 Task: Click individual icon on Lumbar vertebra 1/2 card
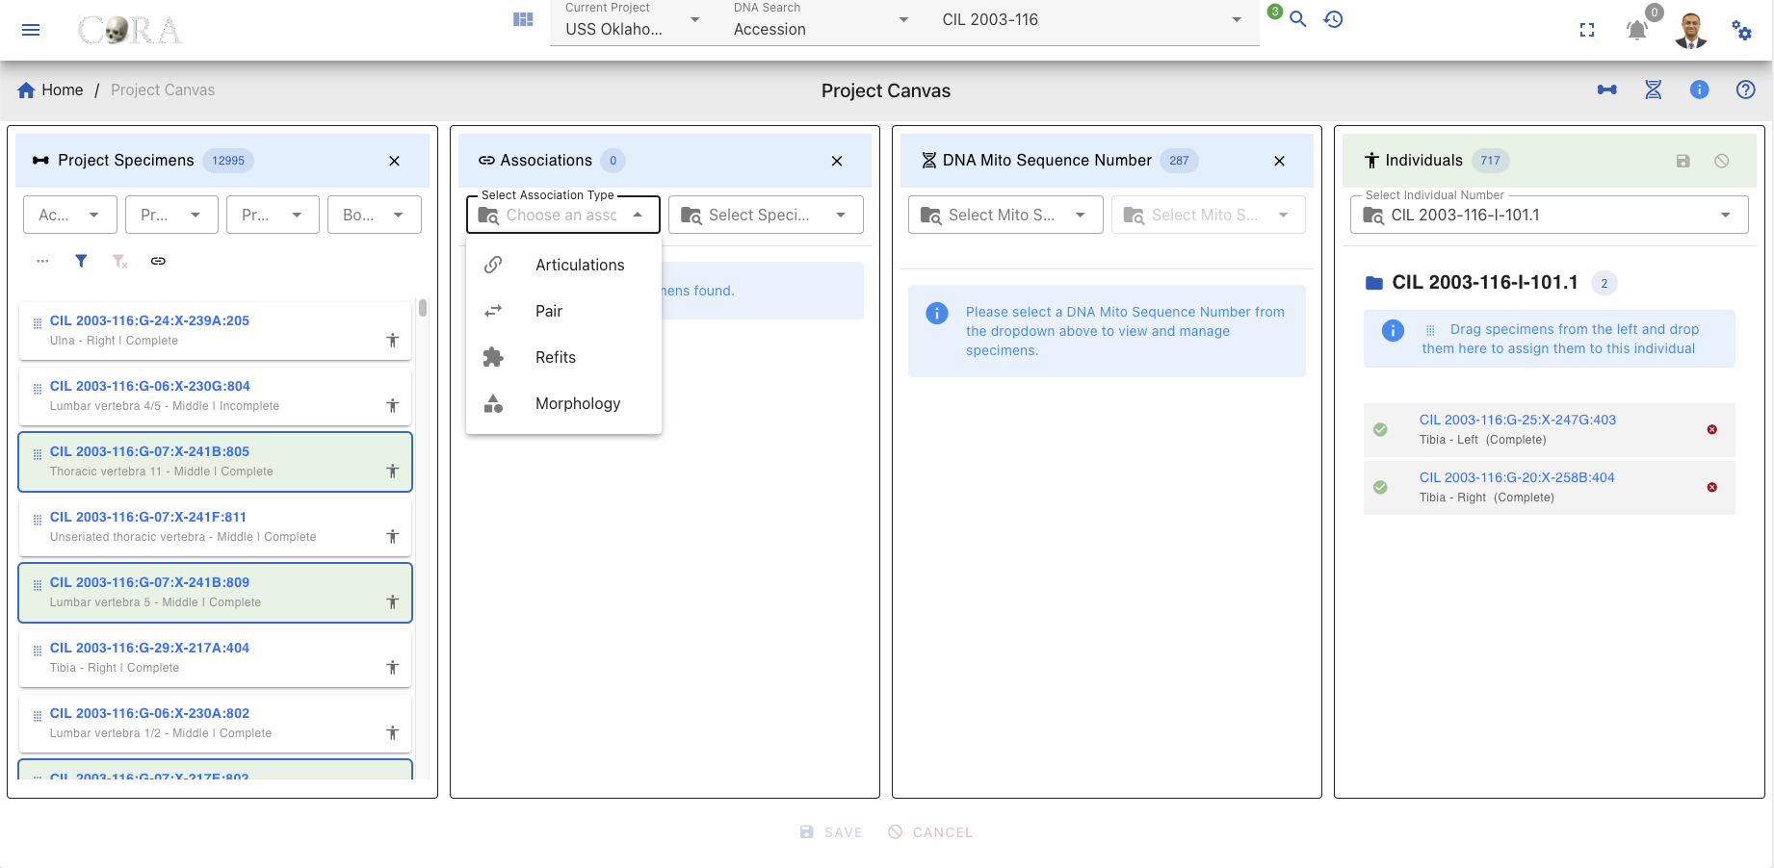[x=392, y=732]
